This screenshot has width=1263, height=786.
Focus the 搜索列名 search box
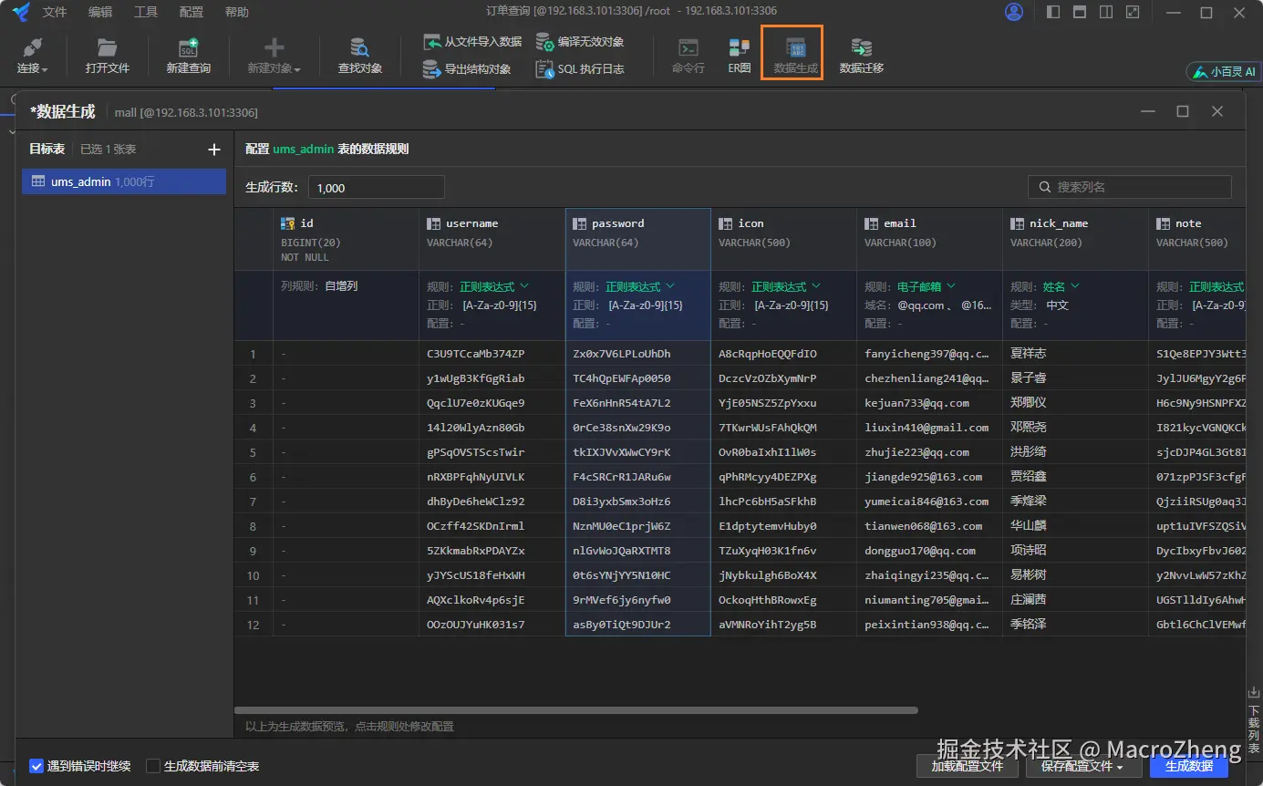[x=1130, y=187]
